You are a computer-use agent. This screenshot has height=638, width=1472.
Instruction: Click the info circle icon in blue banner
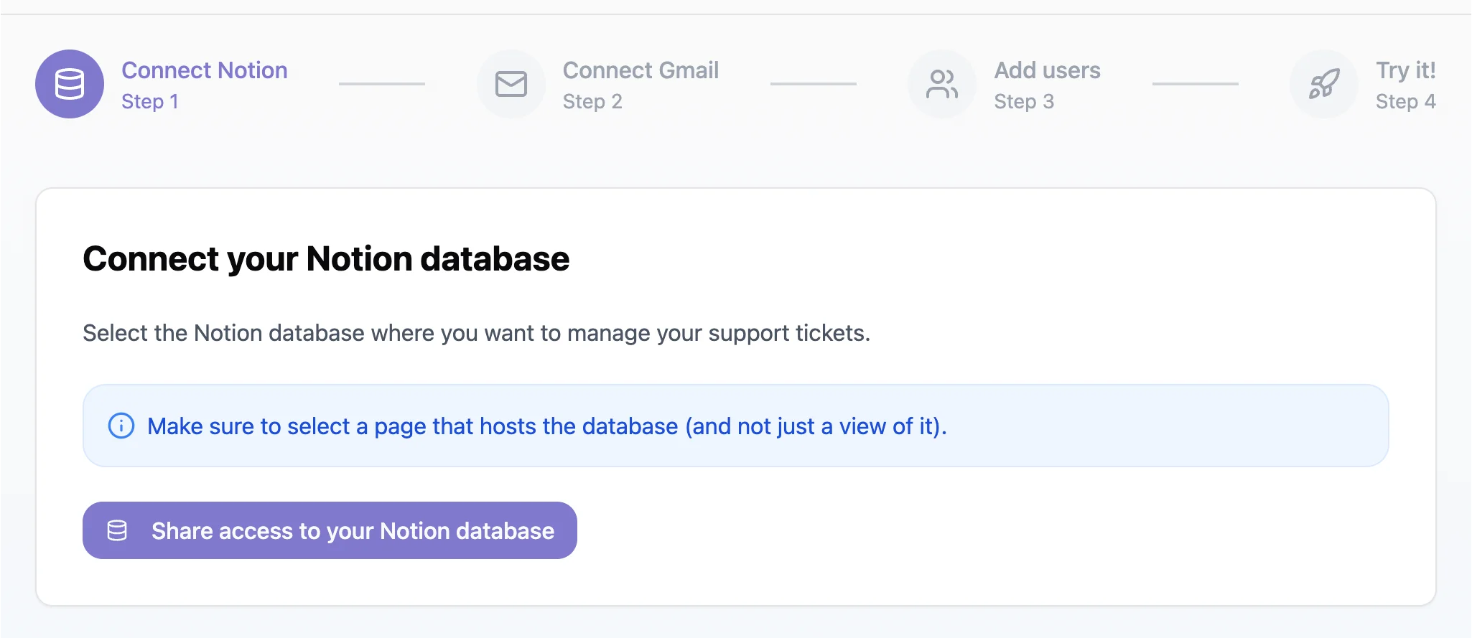(121, 426)
